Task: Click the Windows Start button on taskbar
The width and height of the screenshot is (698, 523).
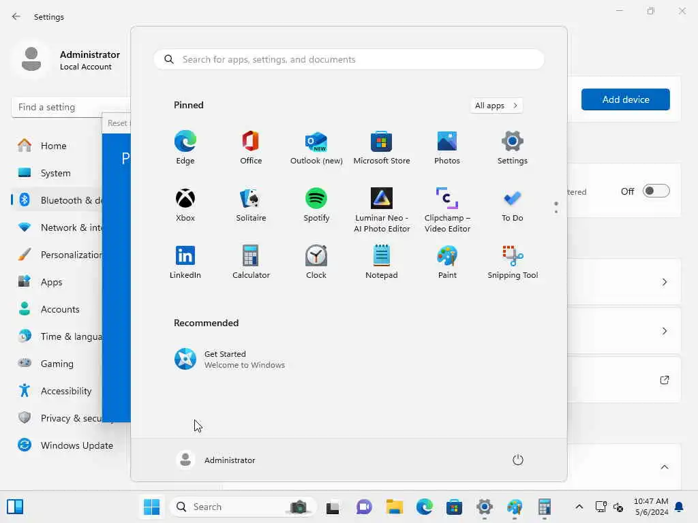Action: pos(151,507)
